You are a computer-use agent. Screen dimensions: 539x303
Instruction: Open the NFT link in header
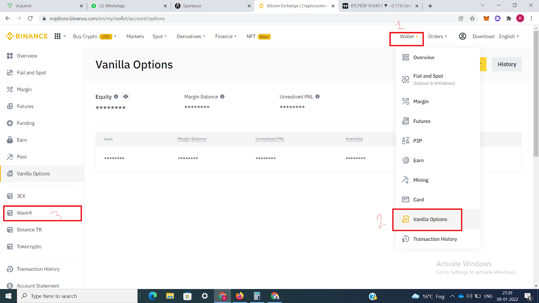click(258, 36)
